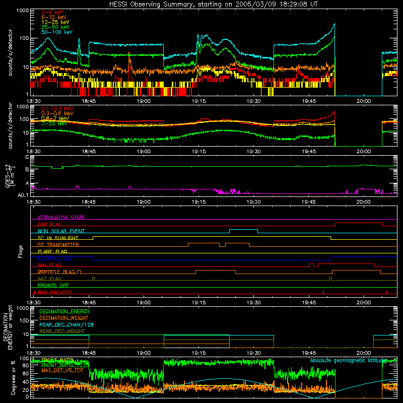Click the MAX_DET_VS_TOT legend label

click(62, 370)
